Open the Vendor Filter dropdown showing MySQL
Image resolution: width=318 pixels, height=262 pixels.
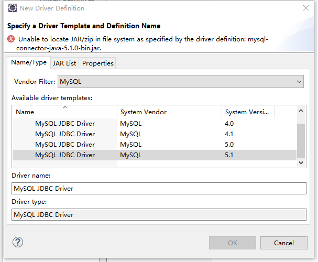pyautogui.click(x=181, y=82)
